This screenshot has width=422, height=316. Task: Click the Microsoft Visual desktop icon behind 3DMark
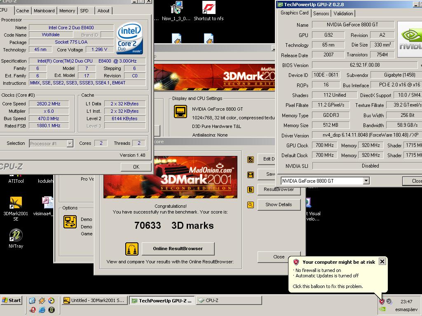point(309,203)
